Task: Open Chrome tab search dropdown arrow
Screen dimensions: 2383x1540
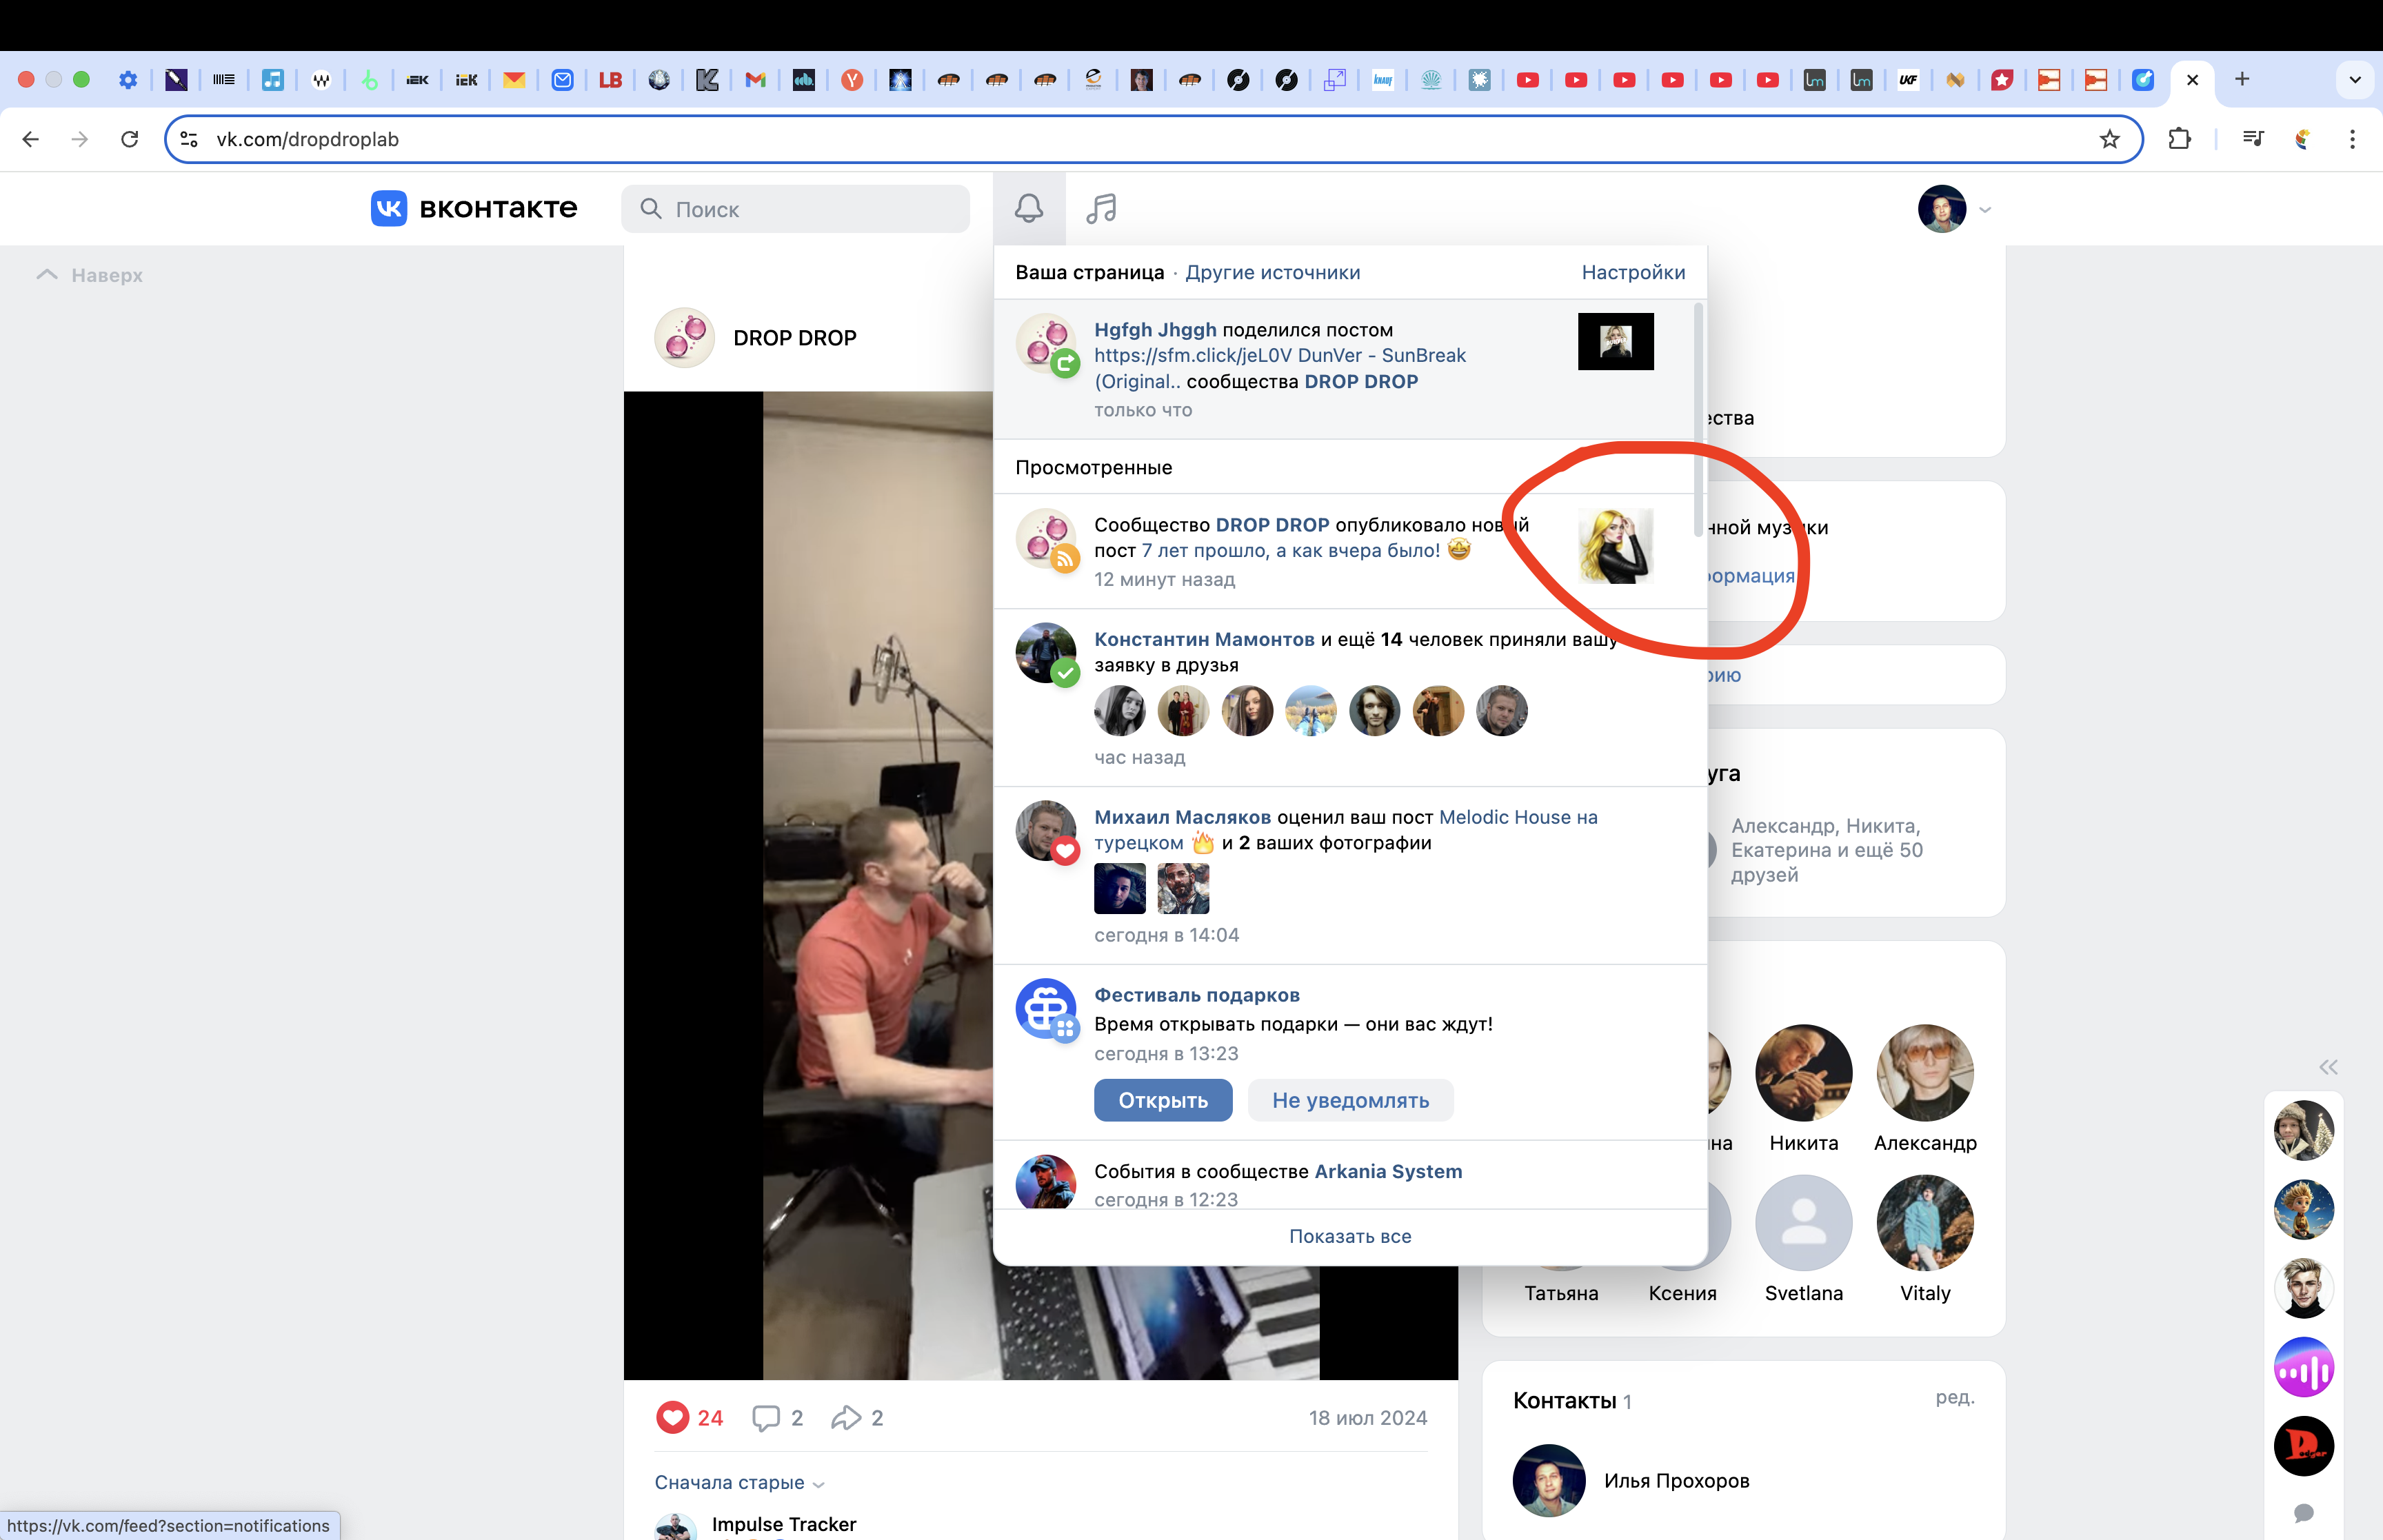Action: [x=2354, y=79]
